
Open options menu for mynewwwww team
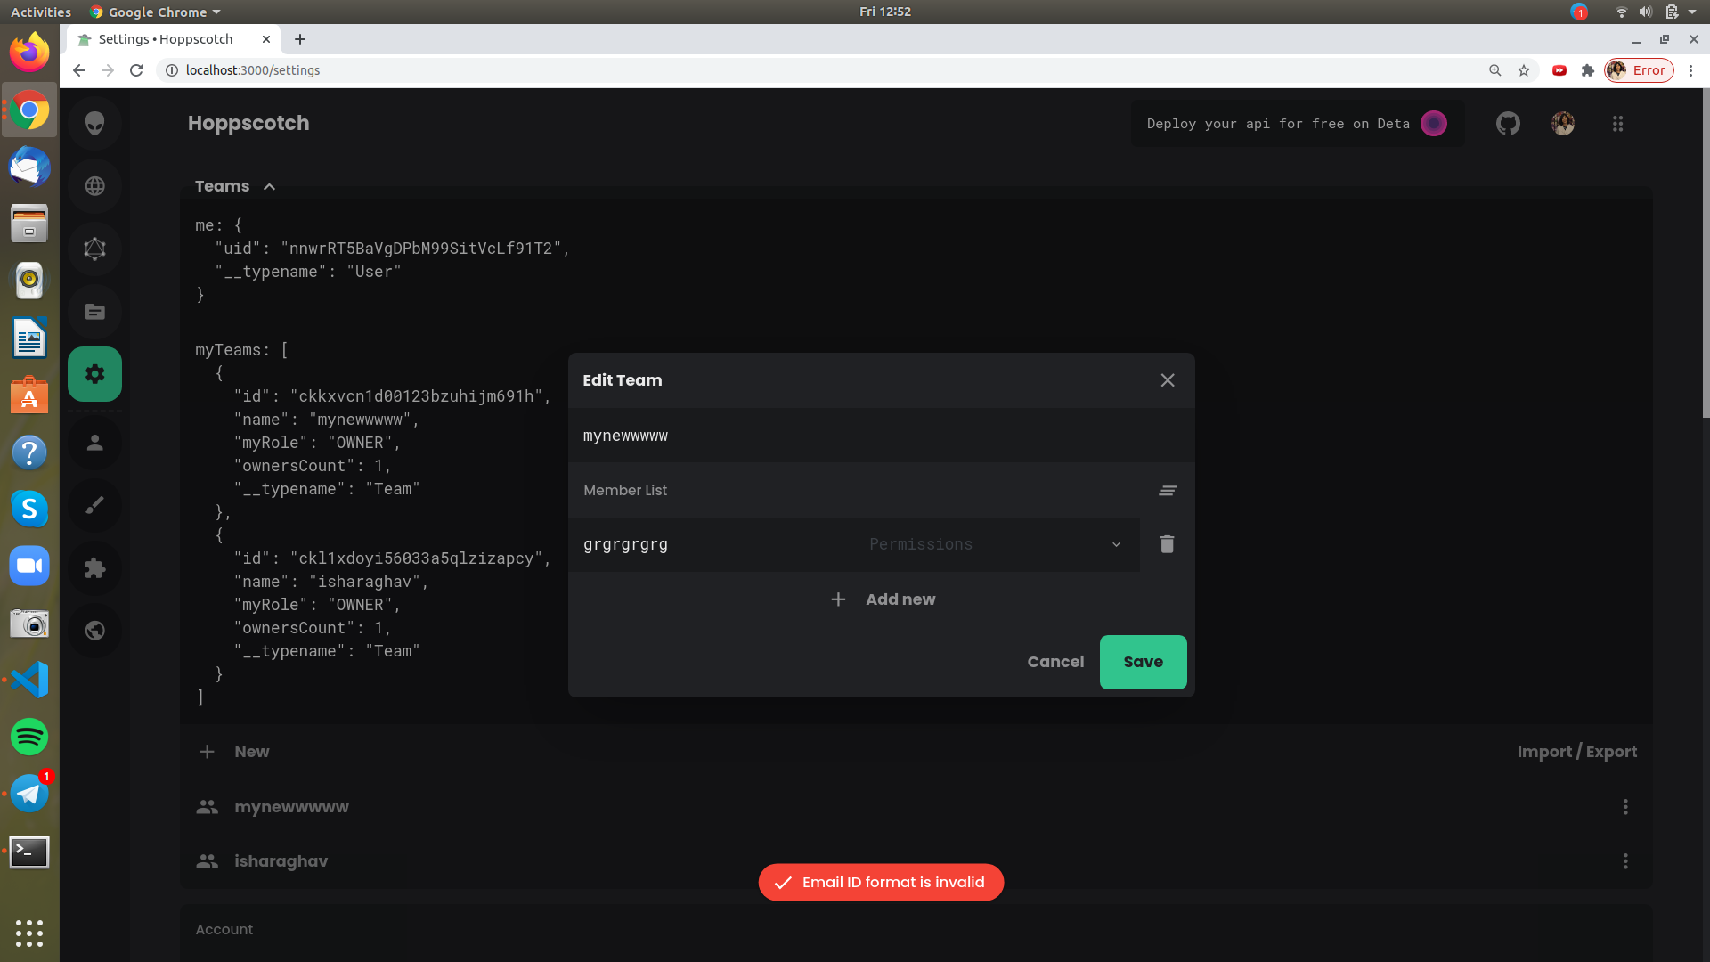(x=1625, y=807)
